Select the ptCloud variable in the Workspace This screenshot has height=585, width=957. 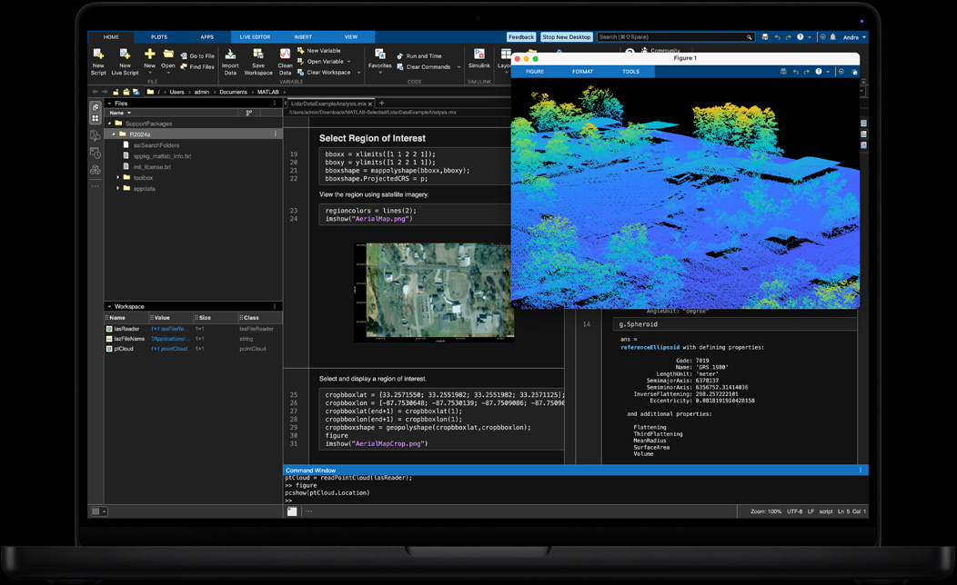click(x=125, y=348)
